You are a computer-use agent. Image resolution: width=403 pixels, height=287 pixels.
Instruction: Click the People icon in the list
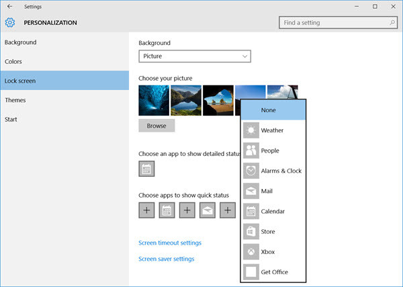[251, 151]
